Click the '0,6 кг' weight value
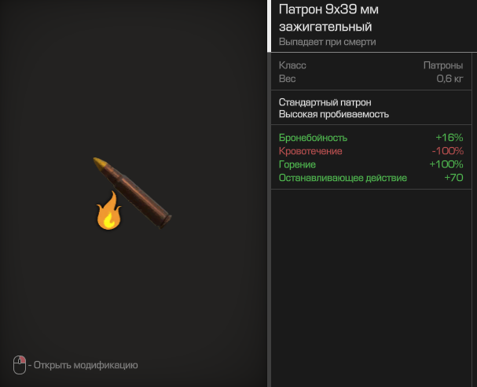 pos(450,79)
